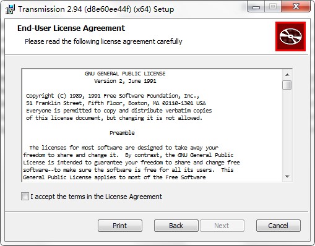This screenshot has height=246, width=315.
Task: Click the scrollbar track below the thumb
Action: (287, 131)
